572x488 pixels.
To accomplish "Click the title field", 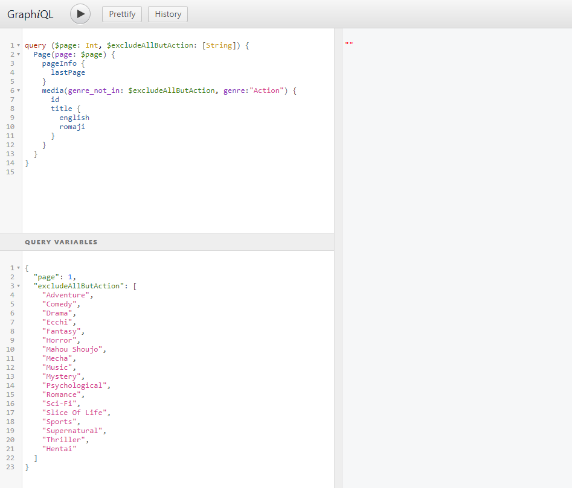I will [61, 109].
